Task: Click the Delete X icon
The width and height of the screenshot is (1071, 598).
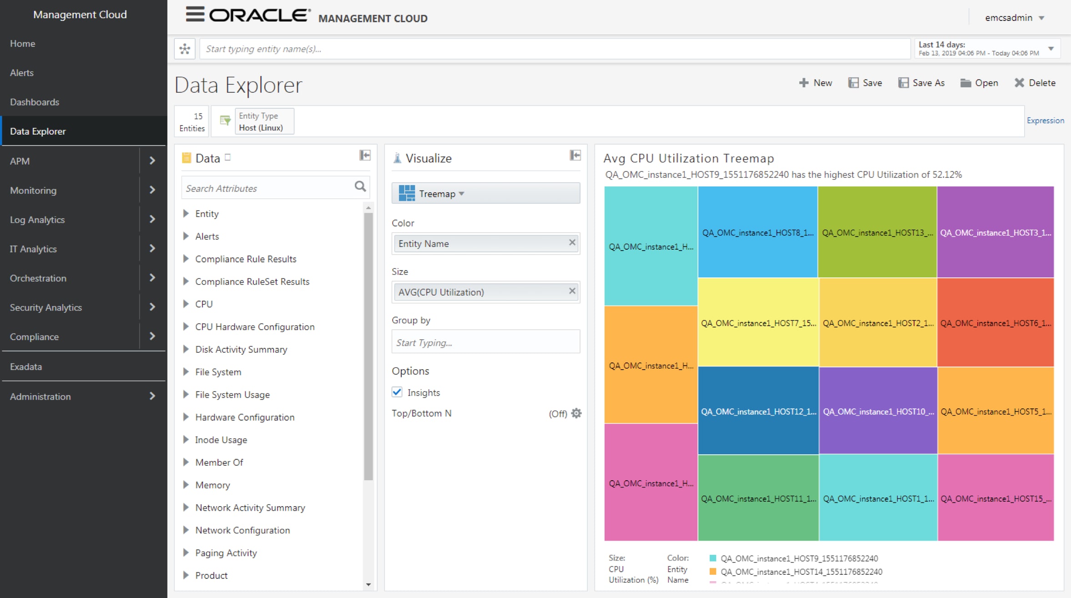Action: (1019, 83)
